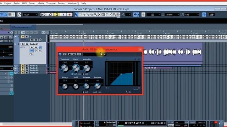Screen dimensions: 227x127
Task: Mute the Audio 06 track
Action: pyautogui.click(x=22, y=73)
